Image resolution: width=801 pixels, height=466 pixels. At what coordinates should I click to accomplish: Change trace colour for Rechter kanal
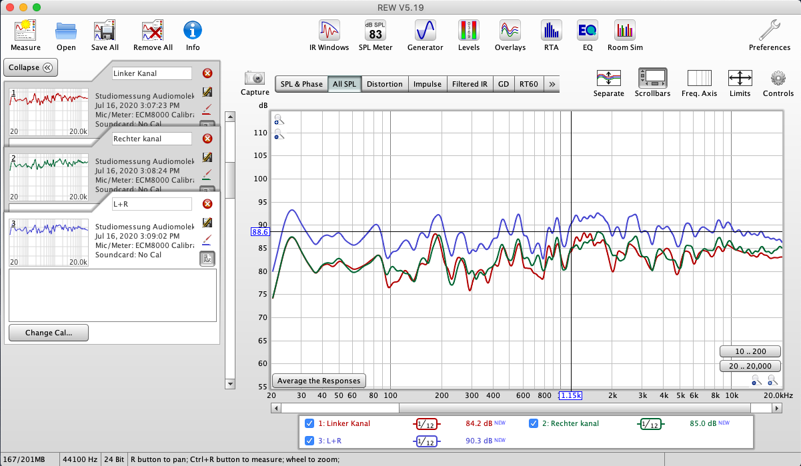pos(207,173)
